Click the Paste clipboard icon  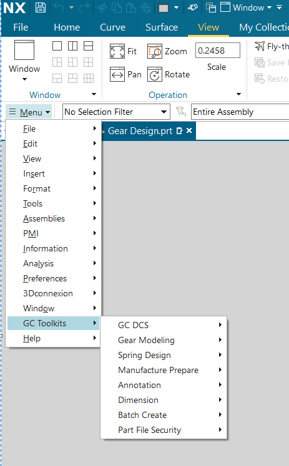coord(131,7)
